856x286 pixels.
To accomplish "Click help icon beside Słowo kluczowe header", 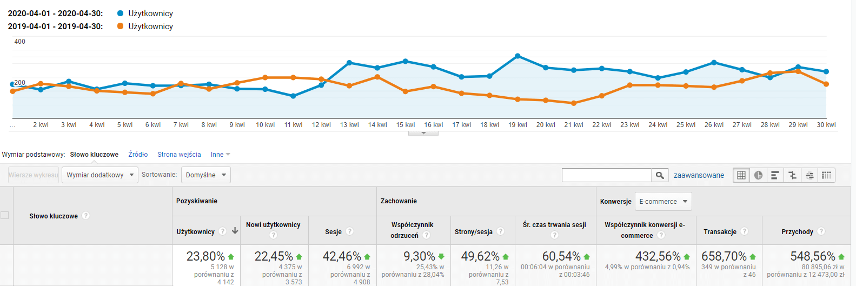I will [x=85, y=216].
